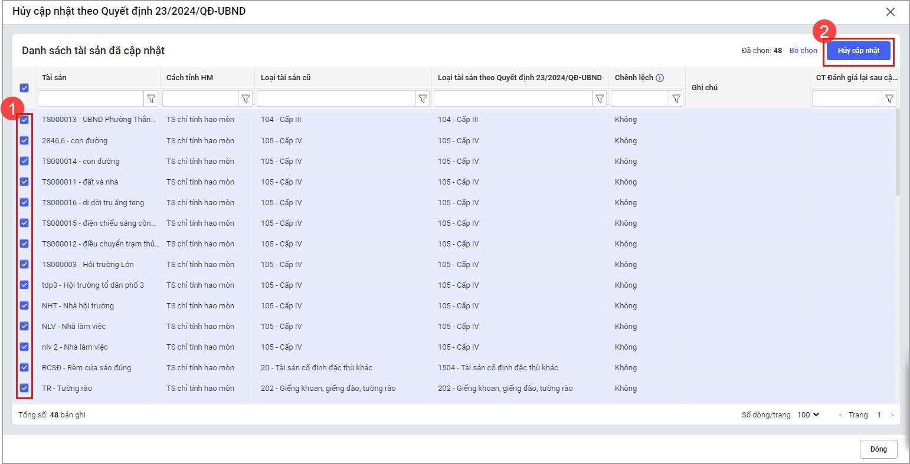Image resolution: width=910 pixels, height=464 pixels.
Task: Uncheck the select-all header checkbox
Action: pyautogui.click(x=24, y=88)
